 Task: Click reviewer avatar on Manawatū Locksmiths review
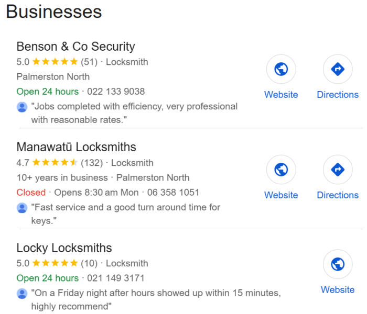[22, 208]
